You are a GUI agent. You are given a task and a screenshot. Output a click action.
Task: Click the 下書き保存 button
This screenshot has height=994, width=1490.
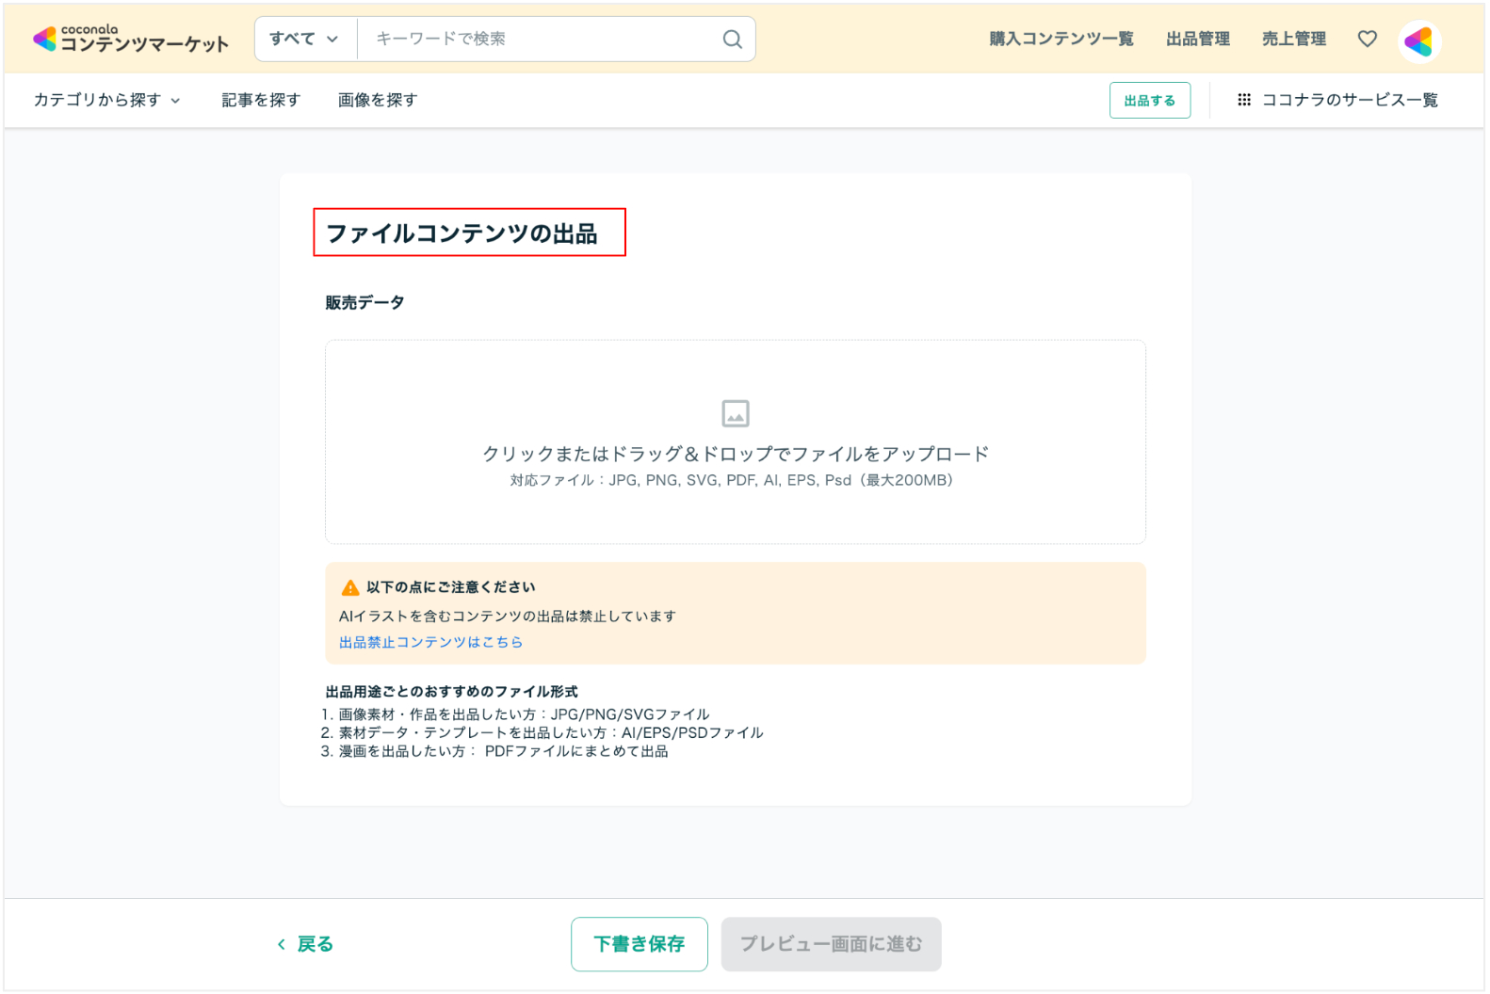point(639,944)
